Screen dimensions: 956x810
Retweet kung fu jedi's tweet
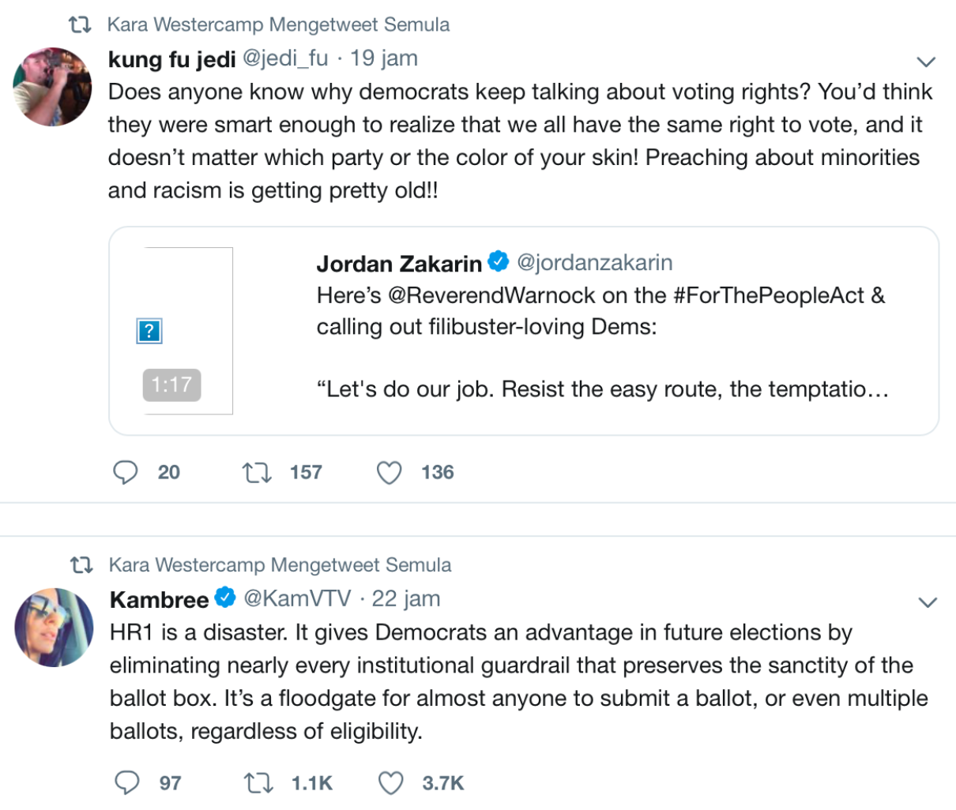click(257, 472)
